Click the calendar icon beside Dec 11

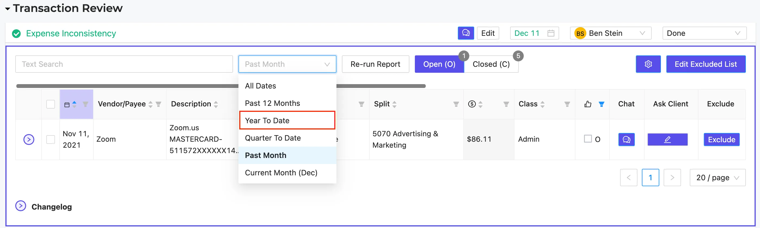[550, 33]
